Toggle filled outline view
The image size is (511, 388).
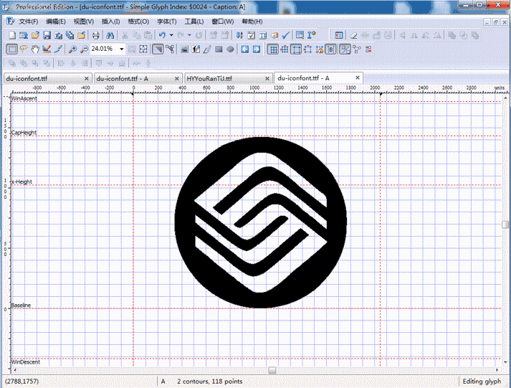[x=345, y=49]
